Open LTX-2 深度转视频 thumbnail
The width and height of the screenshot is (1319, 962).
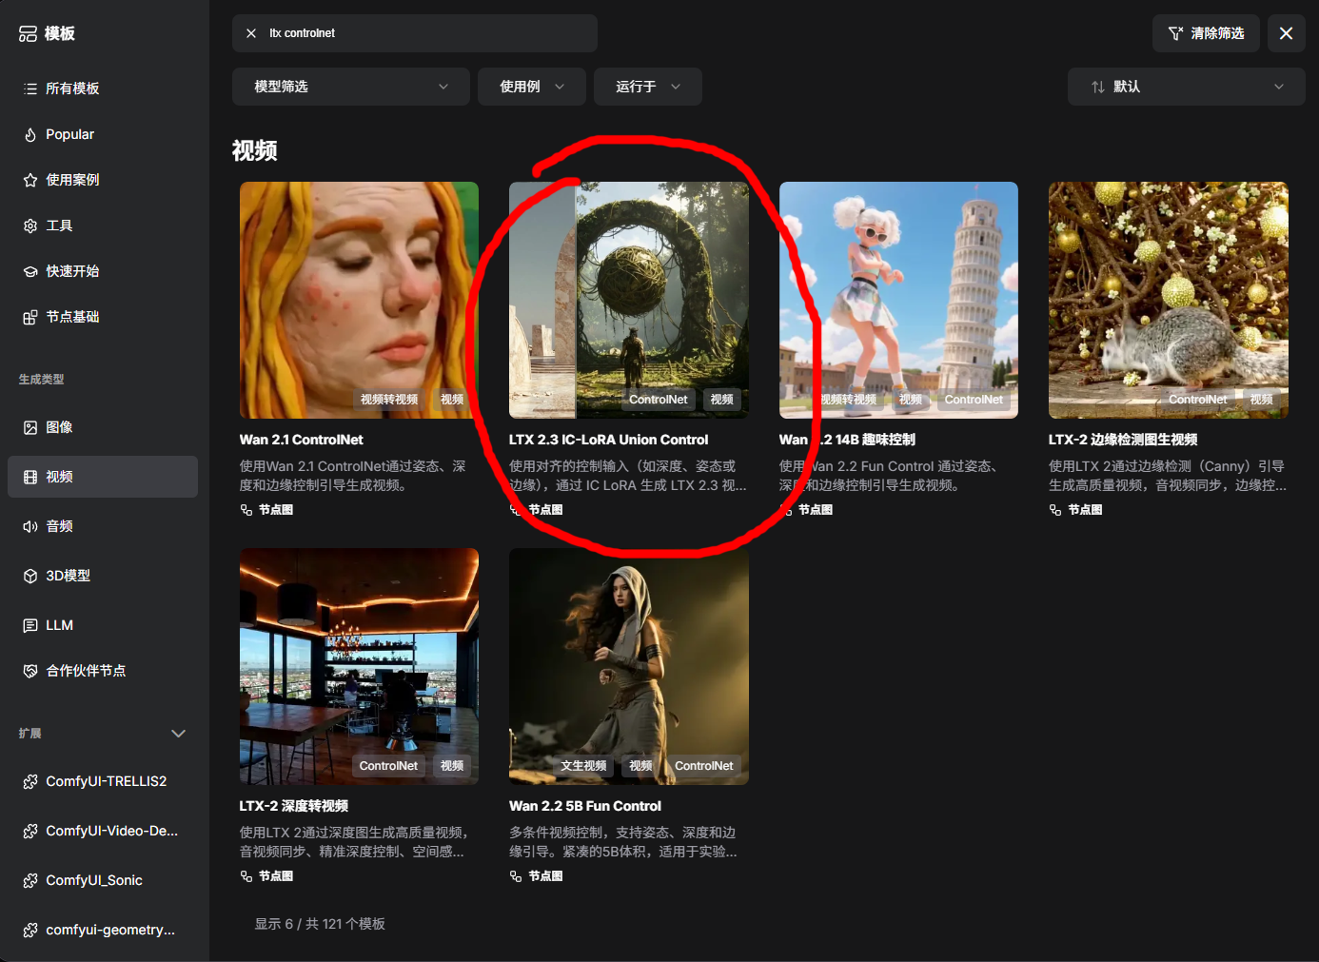coord(359,666)
